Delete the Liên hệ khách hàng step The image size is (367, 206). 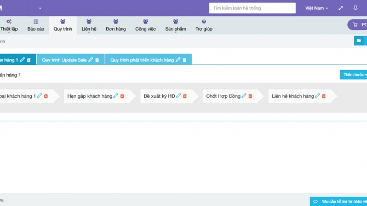324,96
